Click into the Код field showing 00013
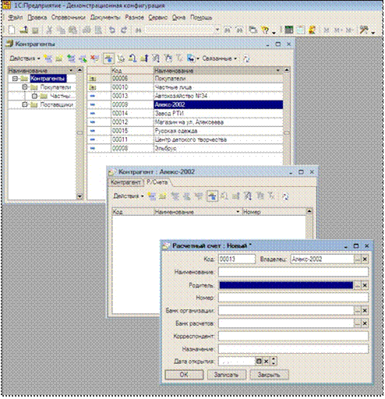This screenshot has height=399, width=385. [237, 260]
